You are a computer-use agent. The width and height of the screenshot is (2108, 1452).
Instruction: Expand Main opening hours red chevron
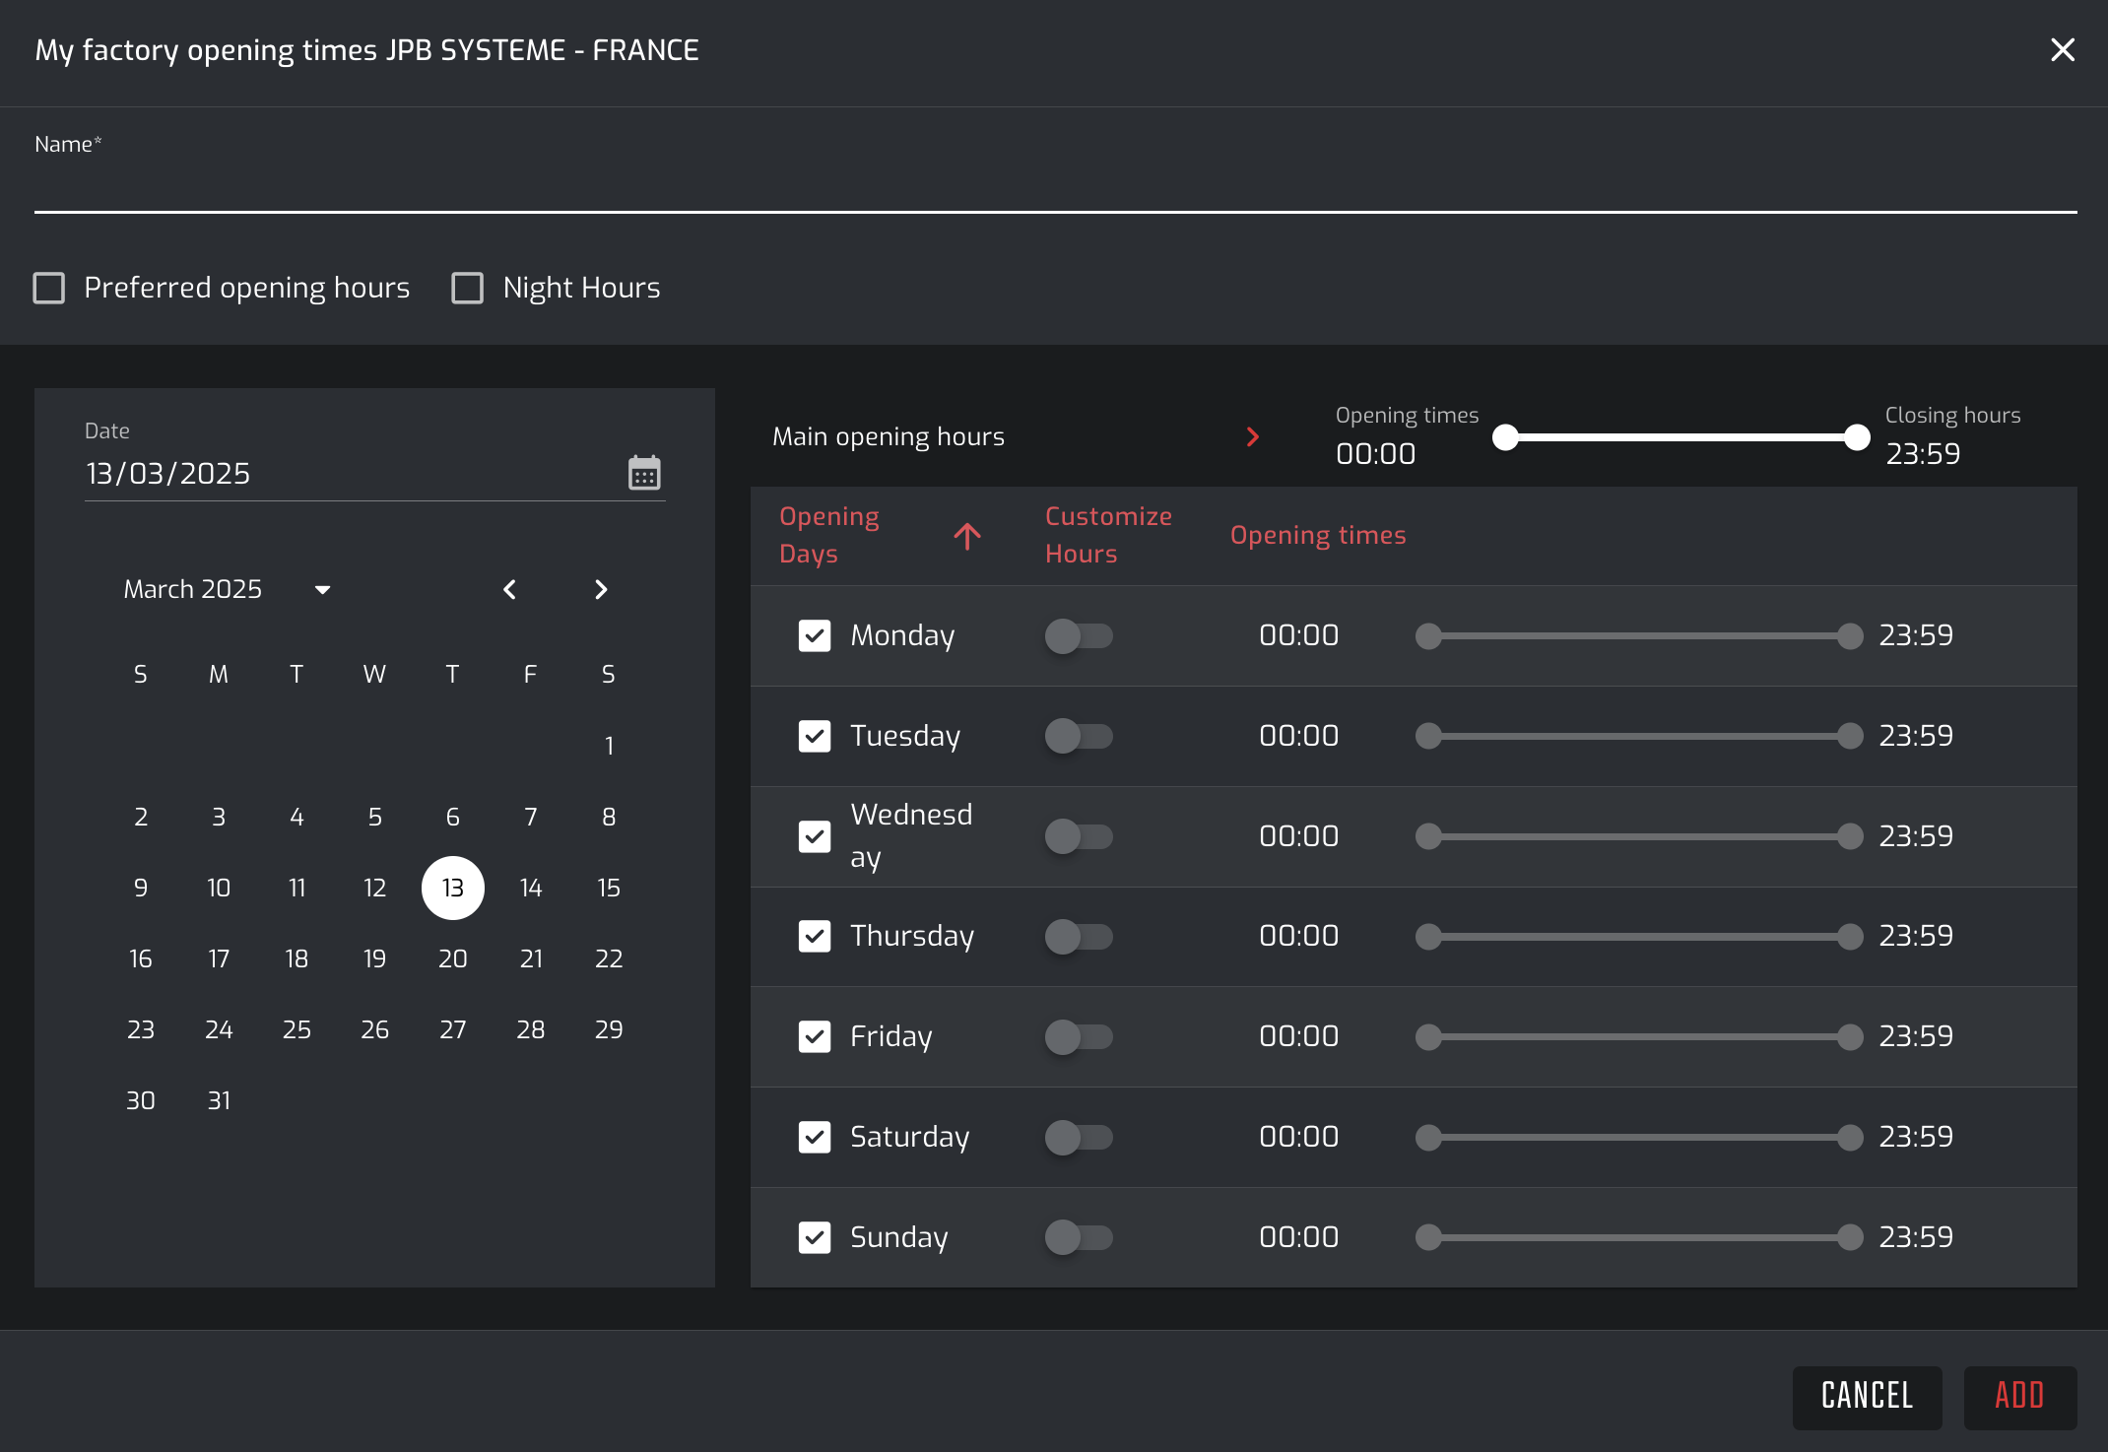1252,436
